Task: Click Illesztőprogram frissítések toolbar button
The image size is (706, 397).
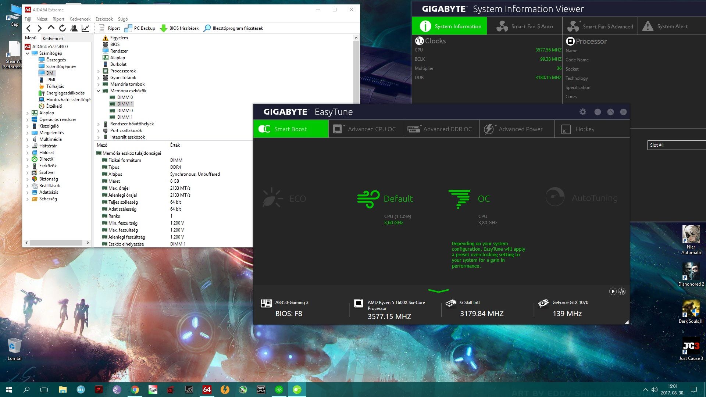Action: tap(233, 28)
